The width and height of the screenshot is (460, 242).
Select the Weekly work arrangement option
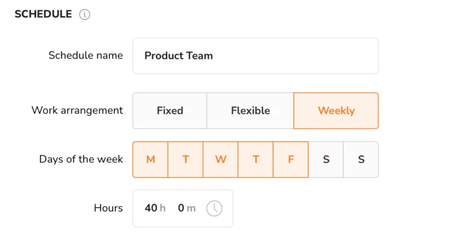pos(336,111)
